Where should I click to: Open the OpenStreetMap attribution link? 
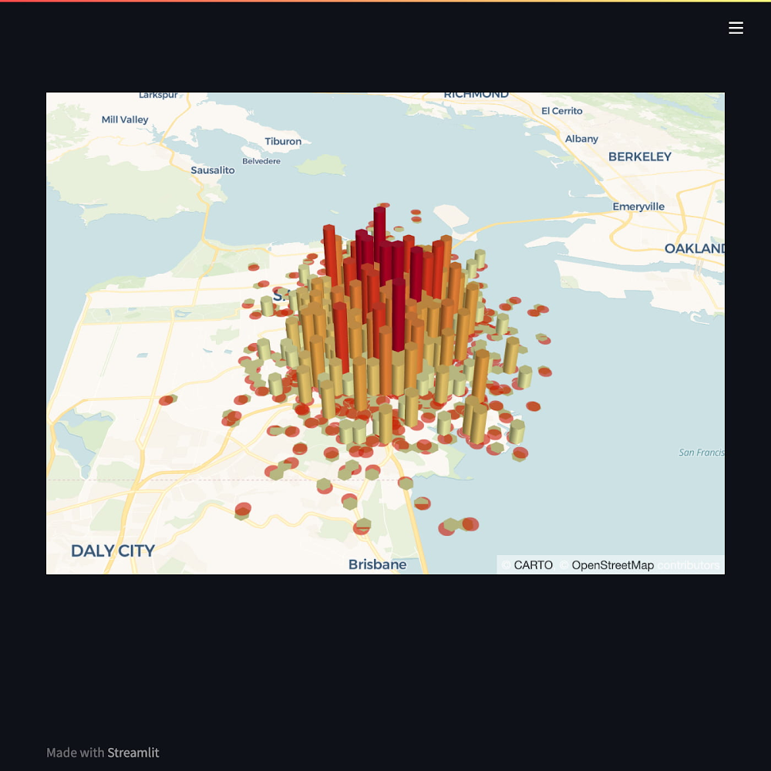(612, 565)
